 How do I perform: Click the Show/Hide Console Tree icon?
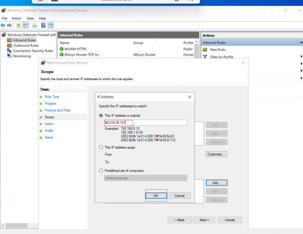coord(26,25)
